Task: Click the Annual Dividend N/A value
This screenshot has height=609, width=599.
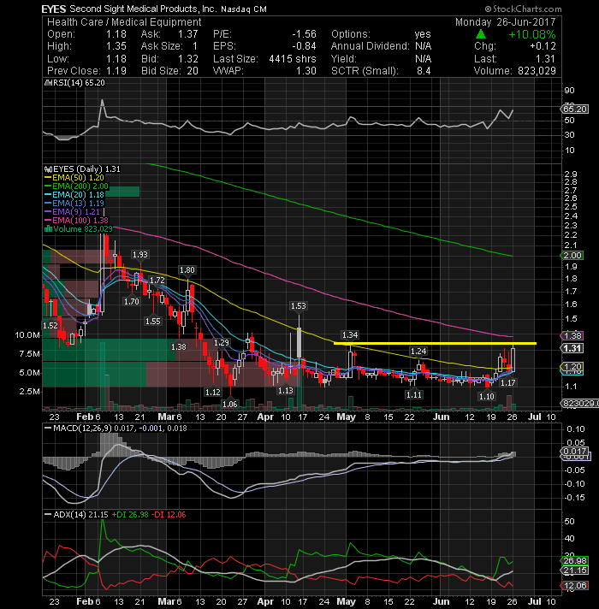Action: click(423, 46)
